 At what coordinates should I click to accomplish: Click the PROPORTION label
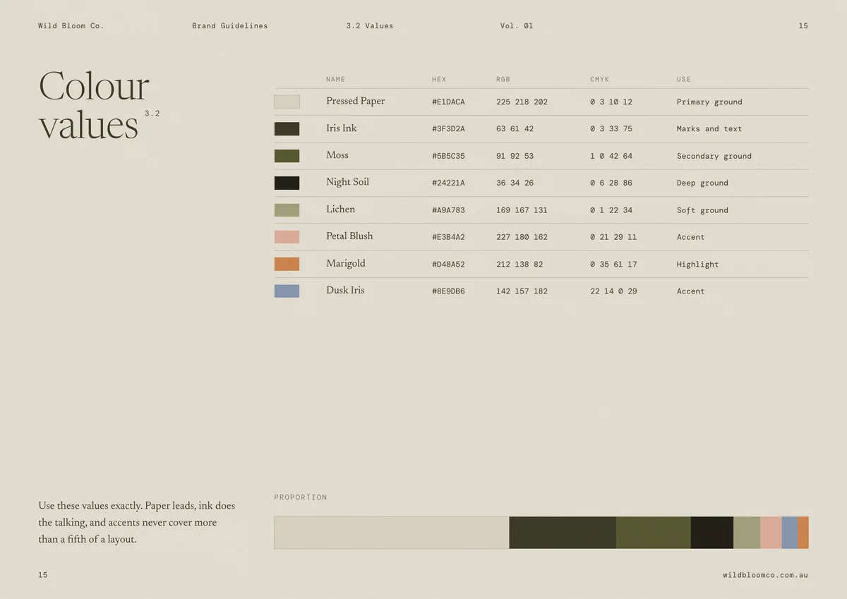click(x=301, y=497)
